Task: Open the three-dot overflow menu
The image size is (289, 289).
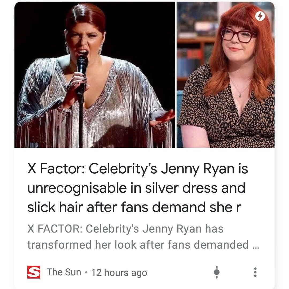Action: pyautogui.click(x=255, y=272)
